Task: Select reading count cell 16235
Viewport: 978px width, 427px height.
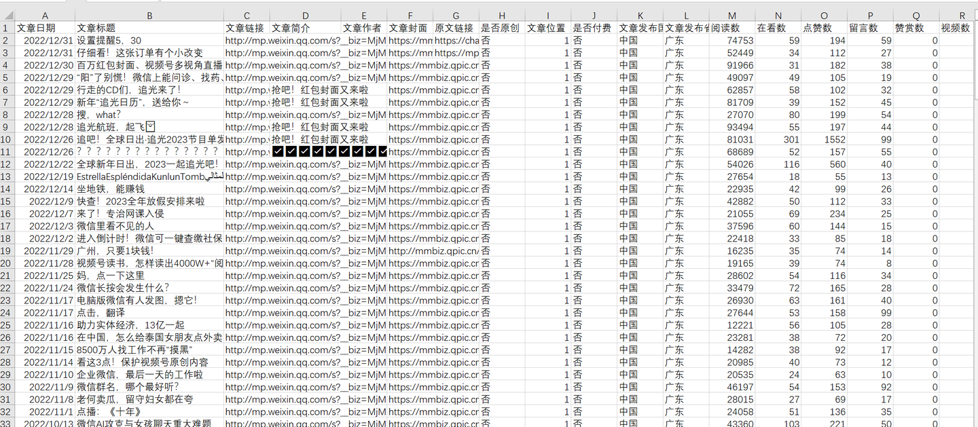Action: [x=731, y=250]
